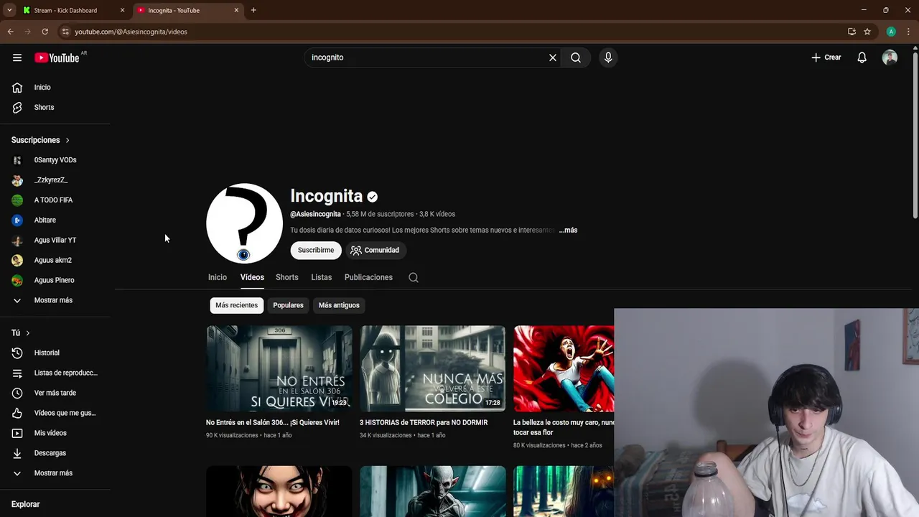This screenshot has height=517, width=919.
Task: Open the 0Santyy VODs channel avatar
Action: (17, 160)
